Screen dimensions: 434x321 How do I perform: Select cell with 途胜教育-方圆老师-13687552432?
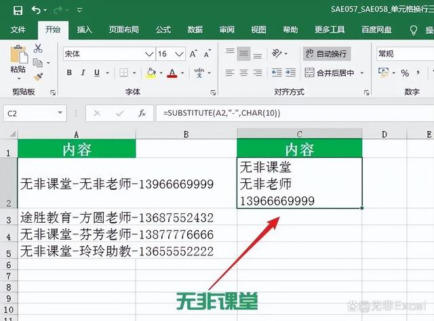[x=77, y=217]
